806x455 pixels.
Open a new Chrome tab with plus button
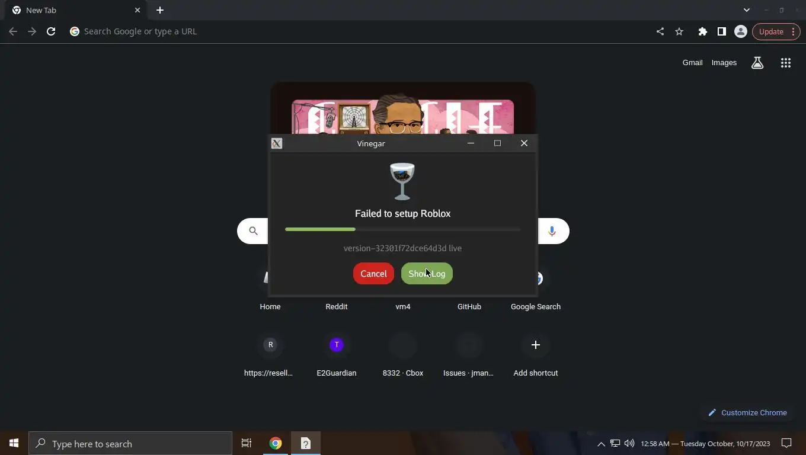coord(160,10)
